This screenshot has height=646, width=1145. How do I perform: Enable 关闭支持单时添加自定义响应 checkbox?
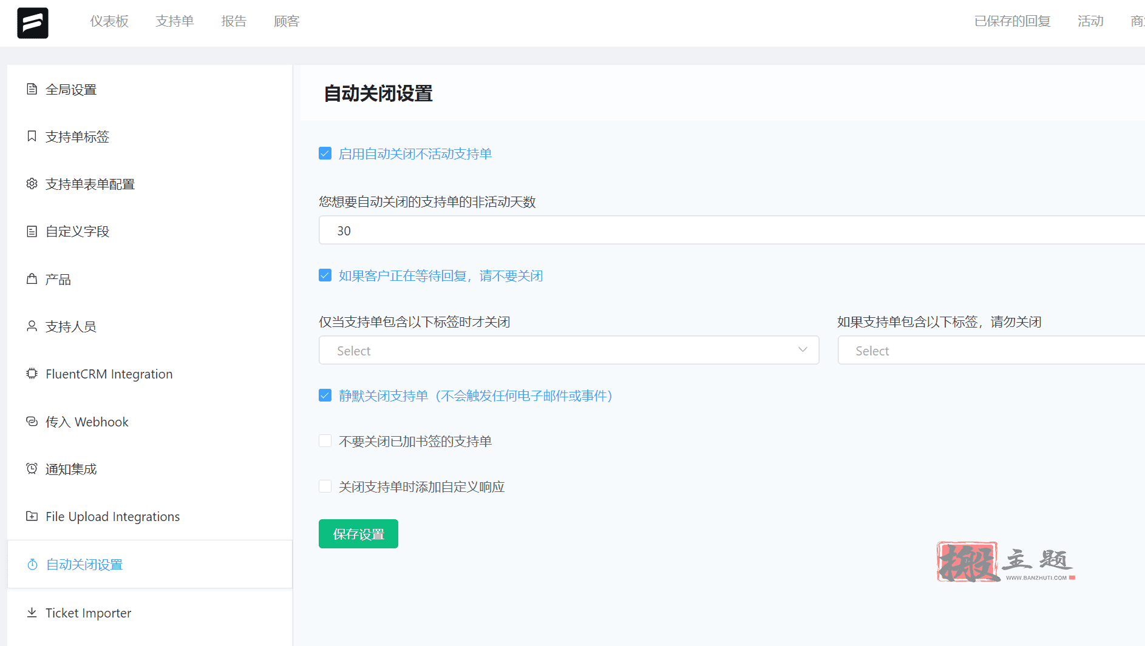[325, 486]
